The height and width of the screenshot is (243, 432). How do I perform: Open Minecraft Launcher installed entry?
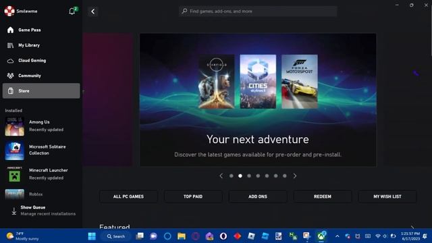(41, 174)
